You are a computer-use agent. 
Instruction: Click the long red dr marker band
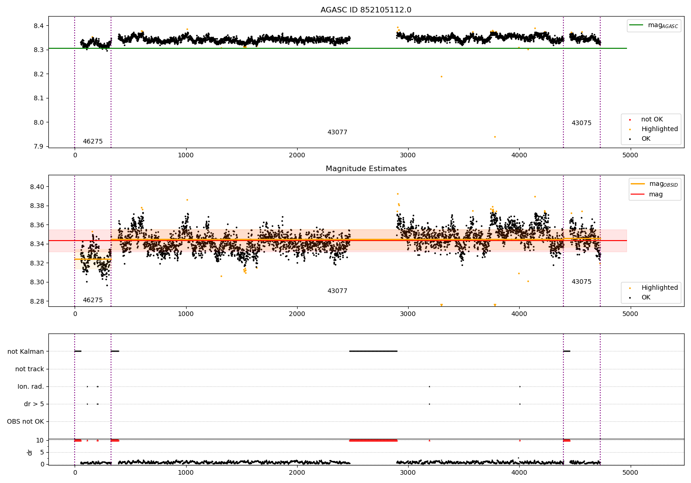click(374, 441)
